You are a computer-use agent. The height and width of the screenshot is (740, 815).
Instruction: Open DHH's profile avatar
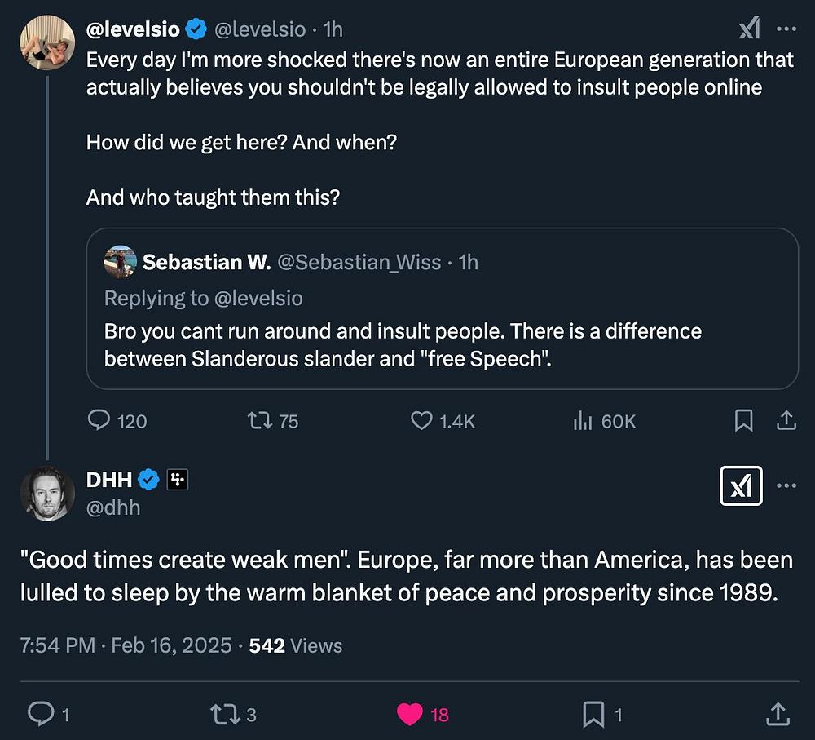[47, 493]
